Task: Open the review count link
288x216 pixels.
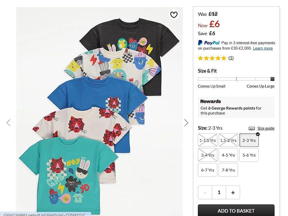Action: pos(231,58)
